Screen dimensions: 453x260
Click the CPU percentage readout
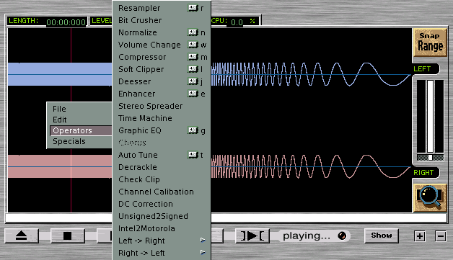(237, 22)
